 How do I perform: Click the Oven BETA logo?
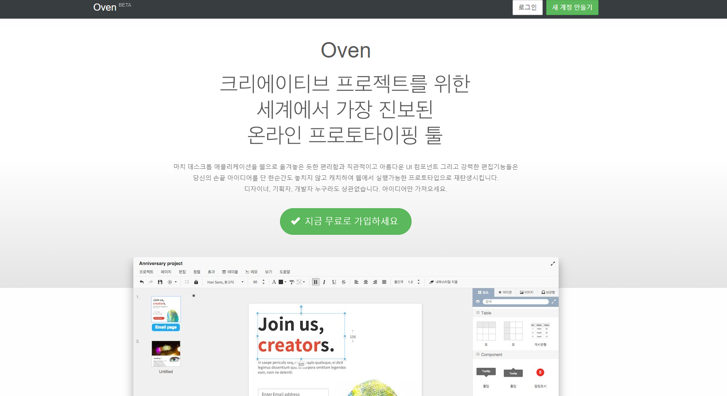point(112,7)
